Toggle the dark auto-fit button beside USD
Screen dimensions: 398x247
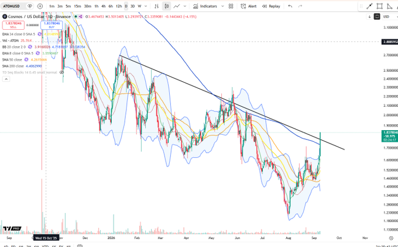click(377, 17)
